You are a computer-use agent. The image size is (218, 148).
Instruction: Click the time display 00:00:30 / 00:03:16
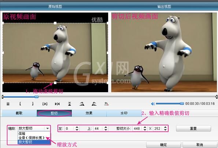pos(200,104)
